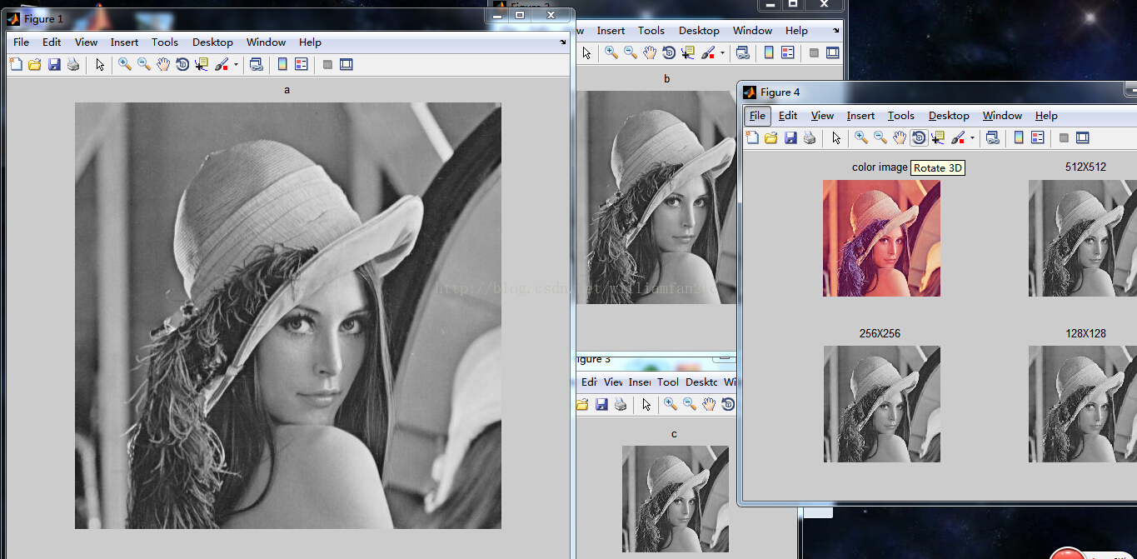Open Desktop menu in Figure 2

pyautogui.click(x=699, y=31)
